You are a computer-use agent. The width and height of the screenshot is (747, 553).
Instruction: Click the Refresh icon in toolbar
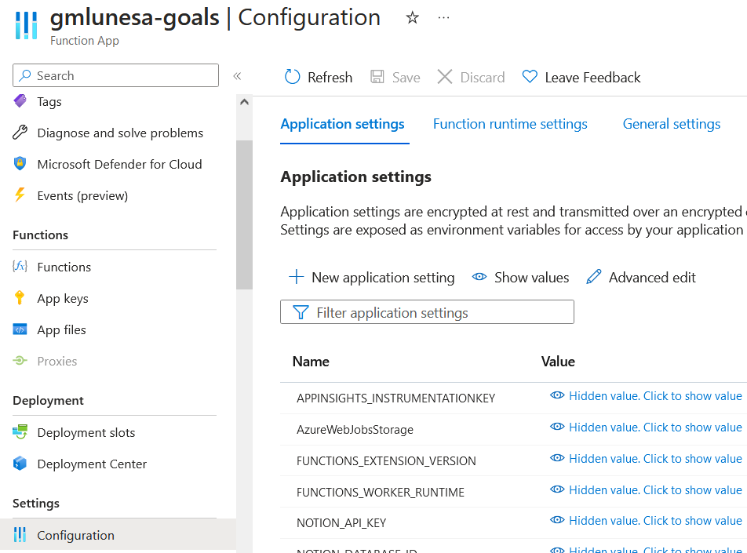click(293, 77)
